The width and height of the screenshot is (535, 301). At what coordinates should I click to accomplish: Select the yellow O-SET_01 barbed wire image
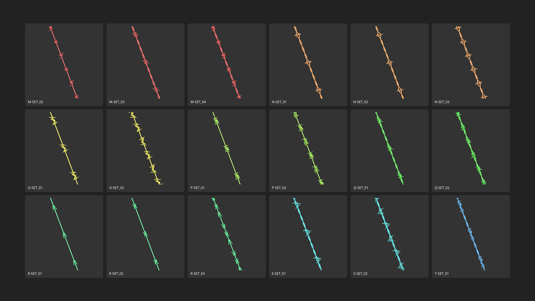click(x=64, y=148)
